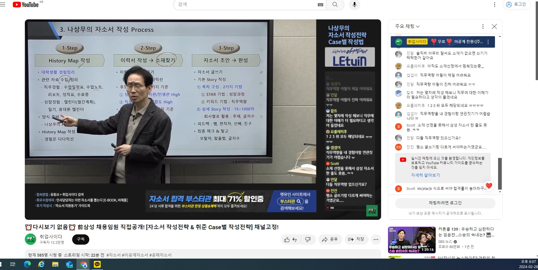The image size is (538, 270).
Task: Click the chat scroll-up arrow
Action: 500,36
